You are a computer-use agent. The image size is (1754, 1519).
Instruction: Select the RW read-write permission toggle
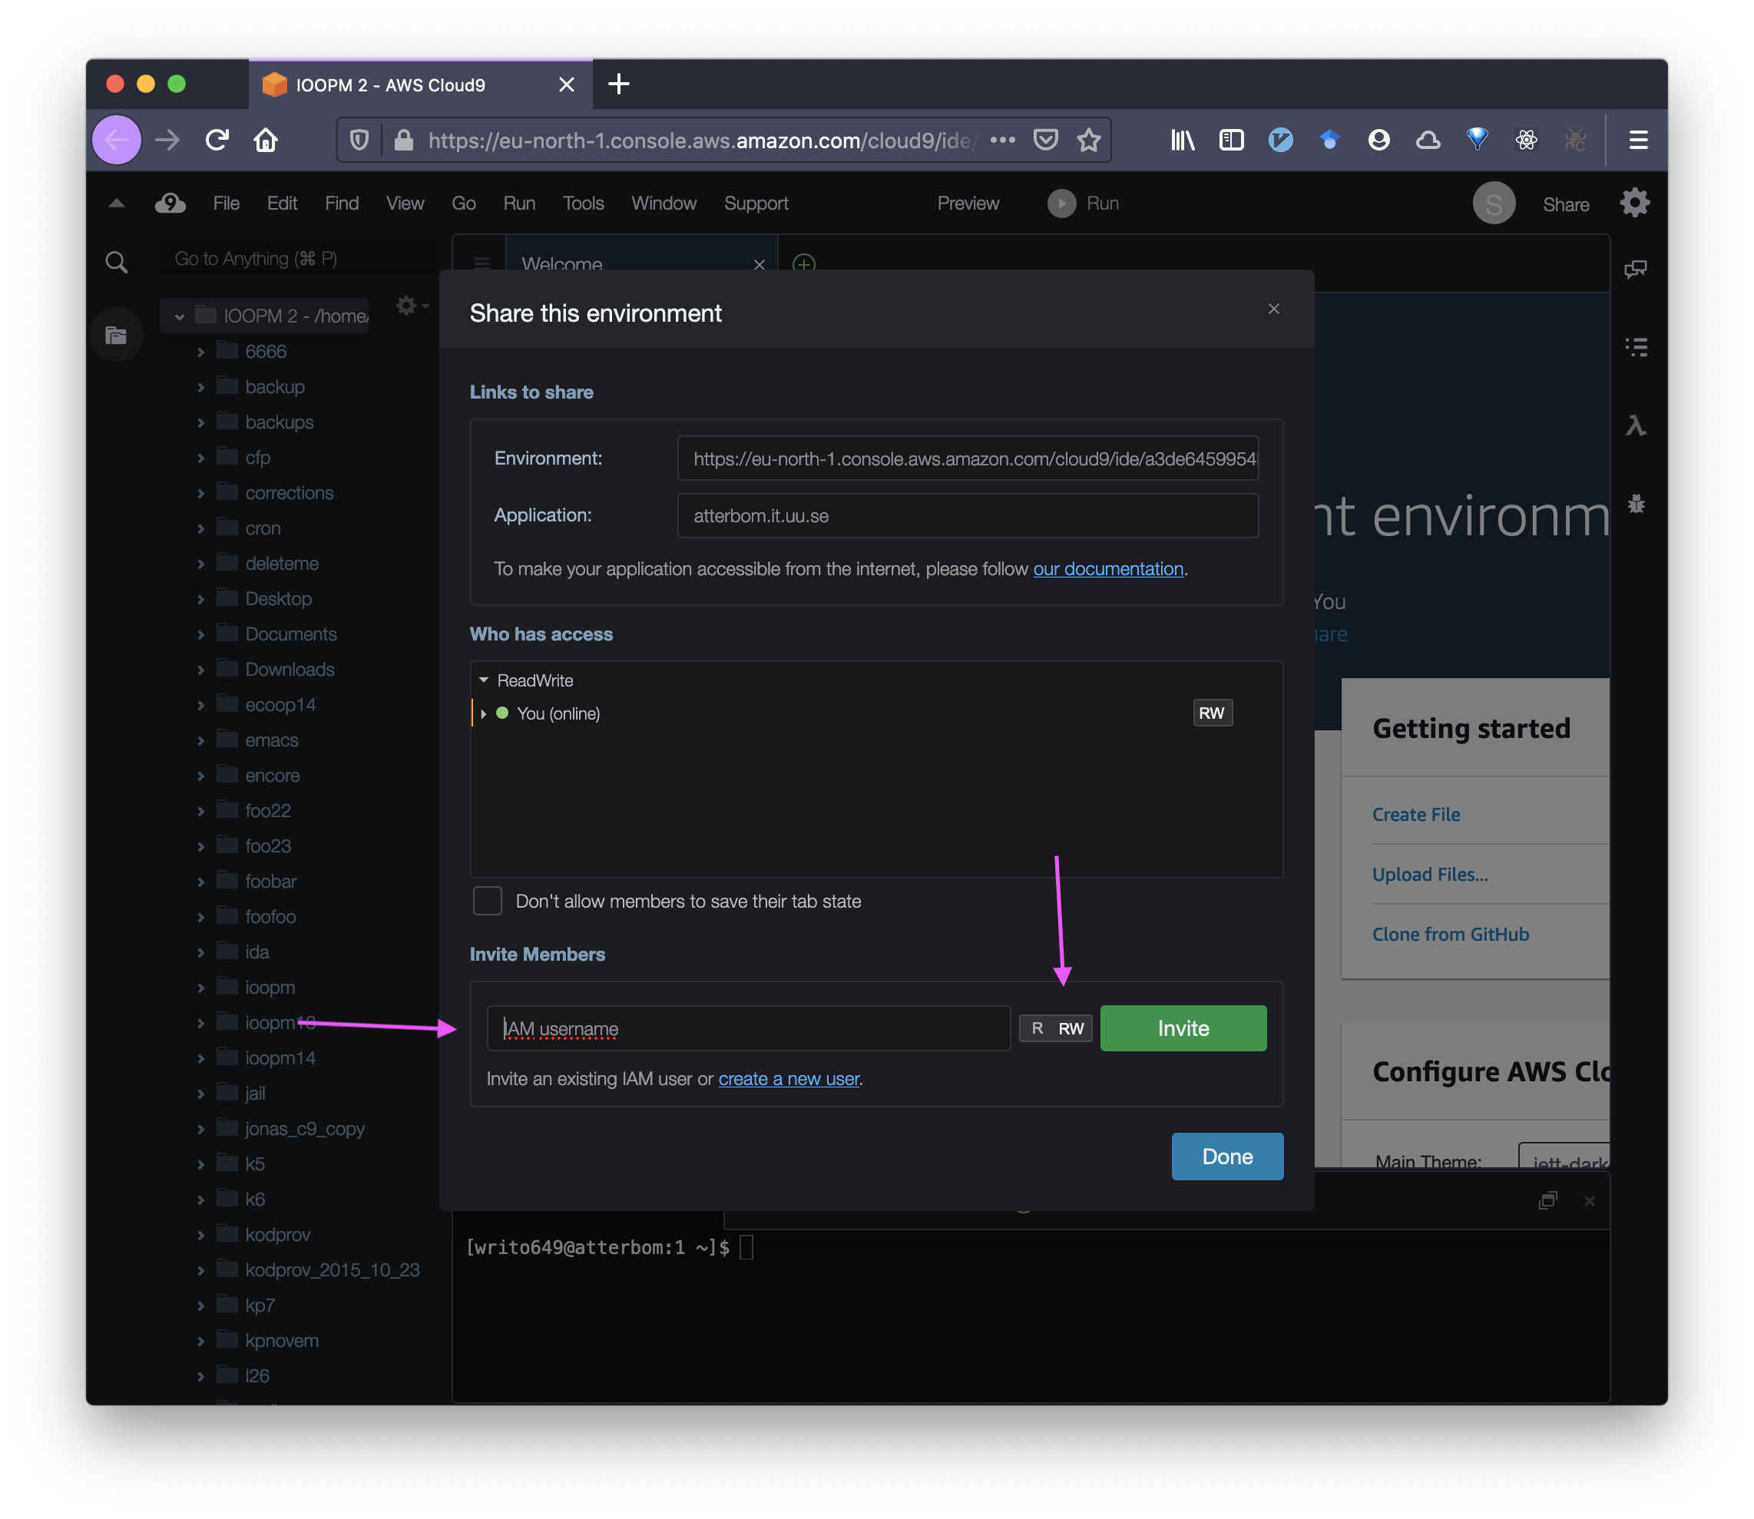click(x=1071, y=1028)
